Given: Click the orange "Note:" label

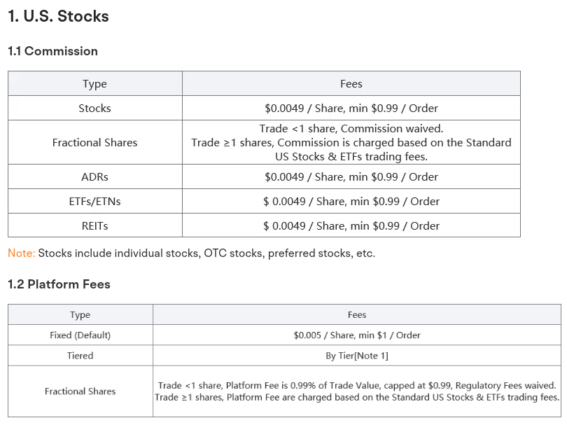Looking at the screenshot, I should click(x=21, y=253).
